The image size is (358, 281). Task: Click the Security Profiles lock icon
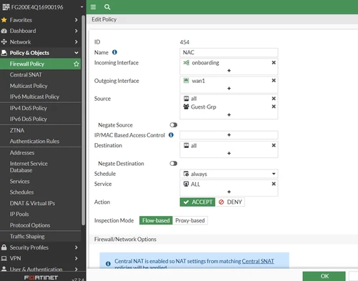point(4,247)
